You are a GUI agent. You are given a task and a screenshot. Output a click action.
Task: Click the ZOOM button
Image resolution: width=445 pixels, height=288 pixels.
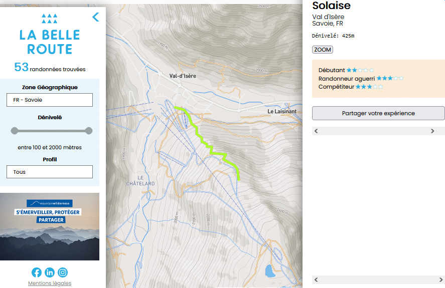click(x=323, y=50)
